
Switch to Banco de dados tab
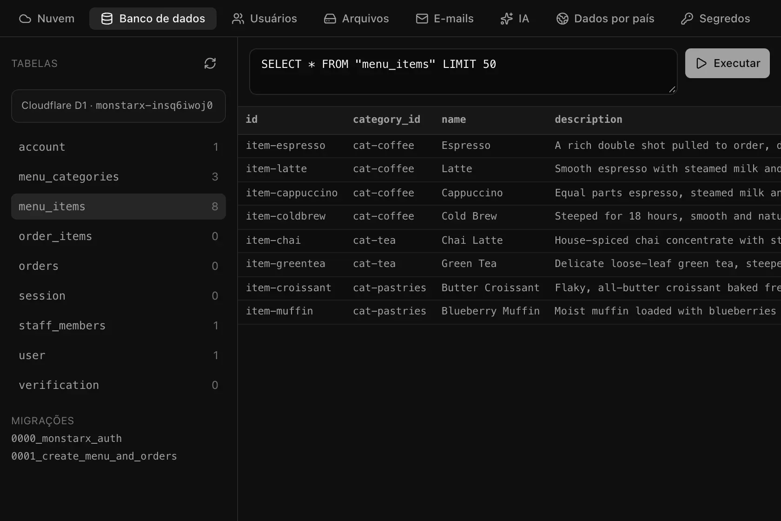153,19
